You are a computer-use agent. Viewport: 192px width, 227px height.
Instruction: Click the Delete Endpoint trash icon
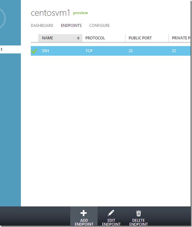138,213
